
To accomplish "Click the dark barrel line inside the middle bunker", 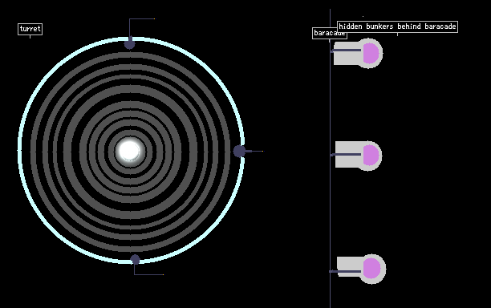I will click(347, 155).
